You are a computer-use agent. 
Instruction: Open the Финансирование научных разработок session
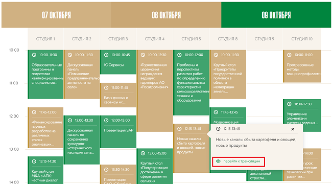(45, 128)
